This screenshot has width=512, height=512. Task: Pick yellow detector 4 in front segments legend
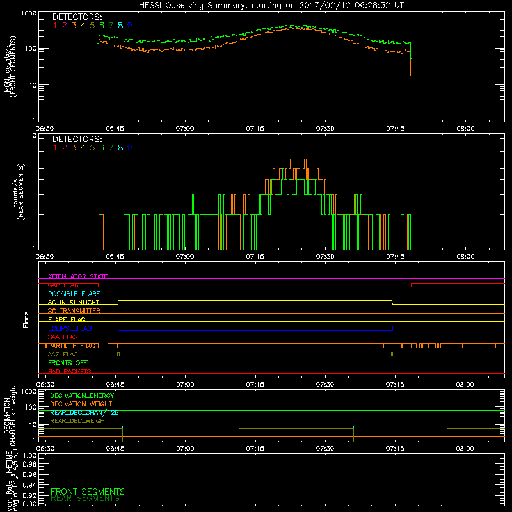pos(83,26)
